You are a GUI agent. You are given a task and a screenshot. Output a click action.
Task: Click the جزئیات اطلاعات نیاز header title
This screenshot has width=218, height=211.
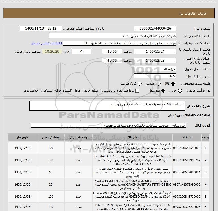[193, 14]
